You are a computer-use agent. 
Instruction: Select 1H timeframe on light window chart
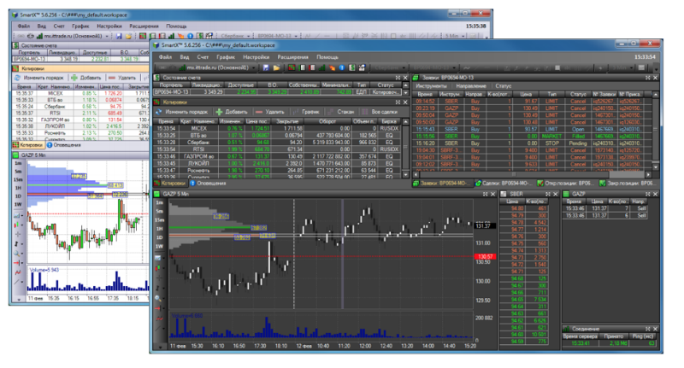click(x=18, y=188)
